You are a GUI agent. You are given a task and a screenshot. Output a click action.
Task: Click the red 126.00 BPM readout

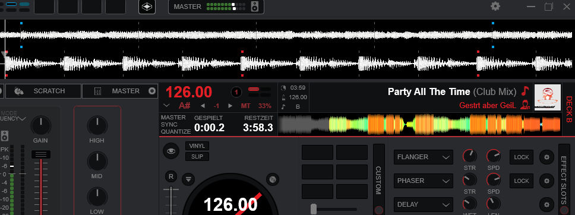(189, 92)
